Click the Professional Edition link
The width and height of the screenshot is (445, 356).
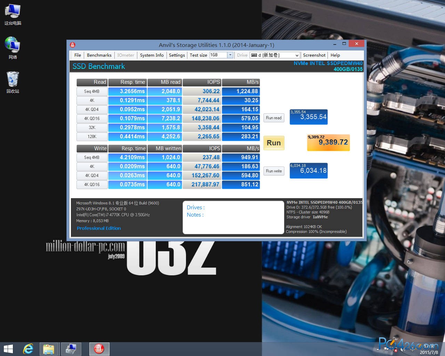pyautogui.click(x=99, y=228)
